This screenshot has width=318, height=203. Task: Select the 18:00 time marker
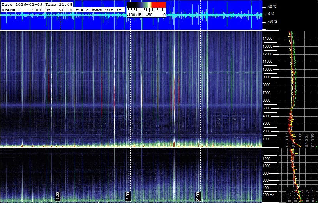[127, 195]
